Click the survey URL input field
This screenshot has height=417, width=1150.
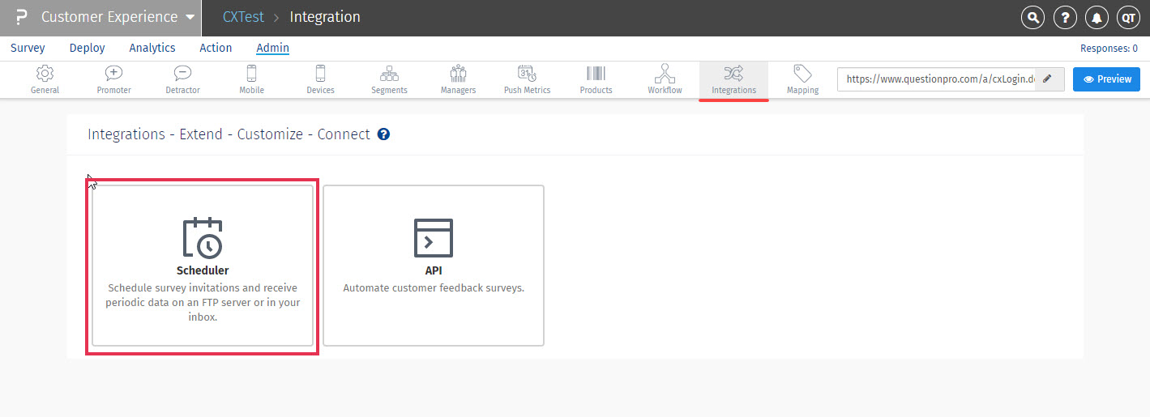[x=937, y=79]
